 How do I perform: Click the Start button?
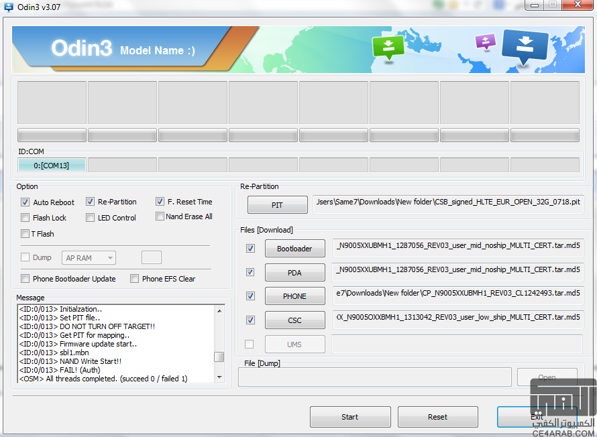click(x=350, y=417)
